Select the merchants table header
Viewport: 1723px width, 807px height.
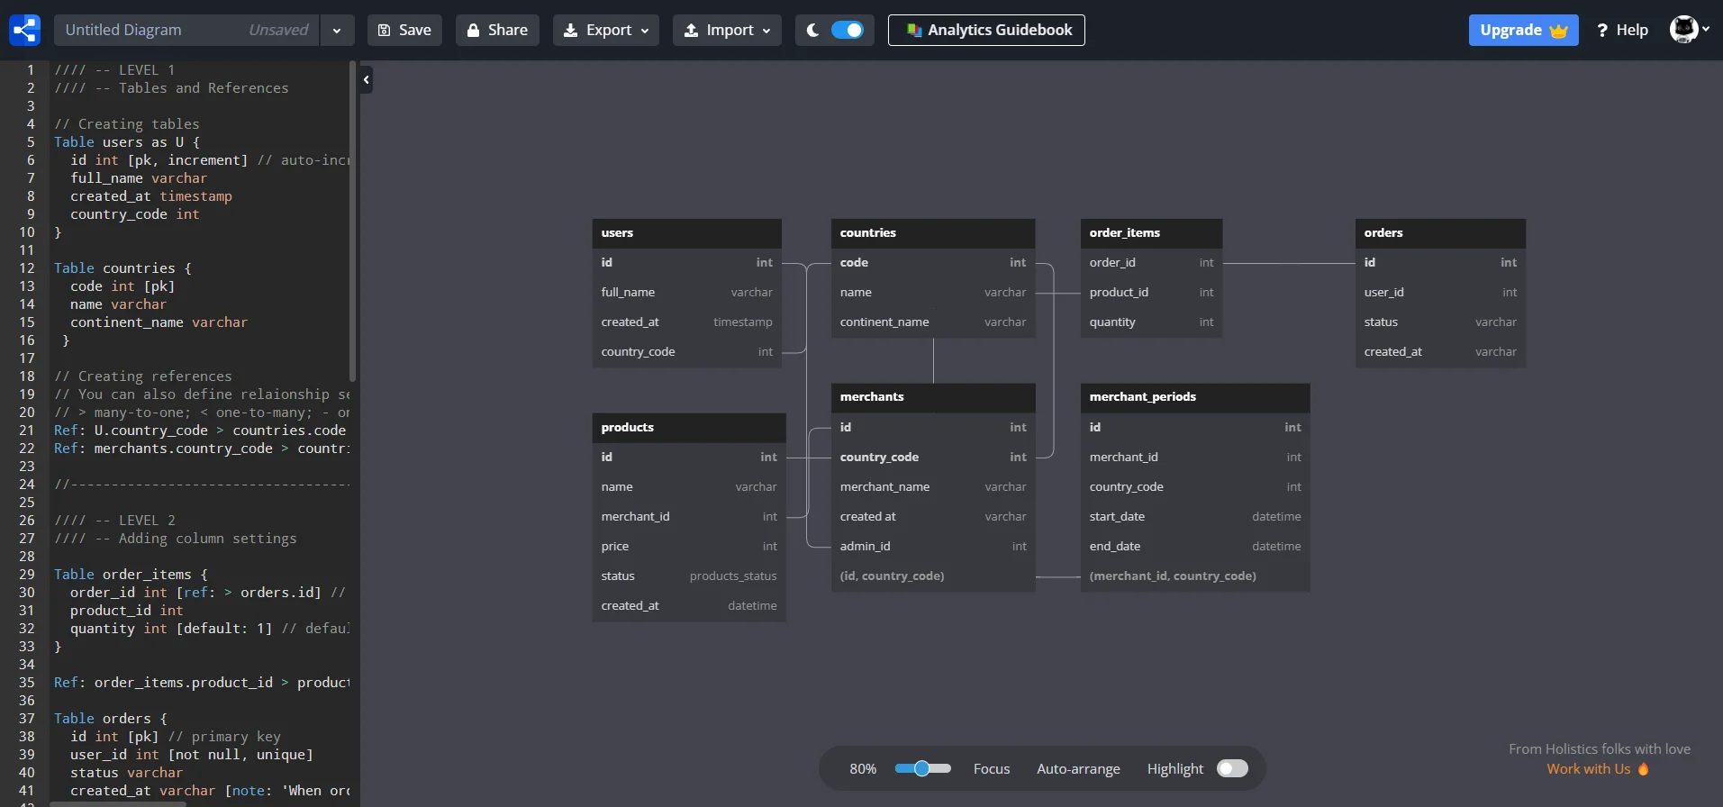933,396
